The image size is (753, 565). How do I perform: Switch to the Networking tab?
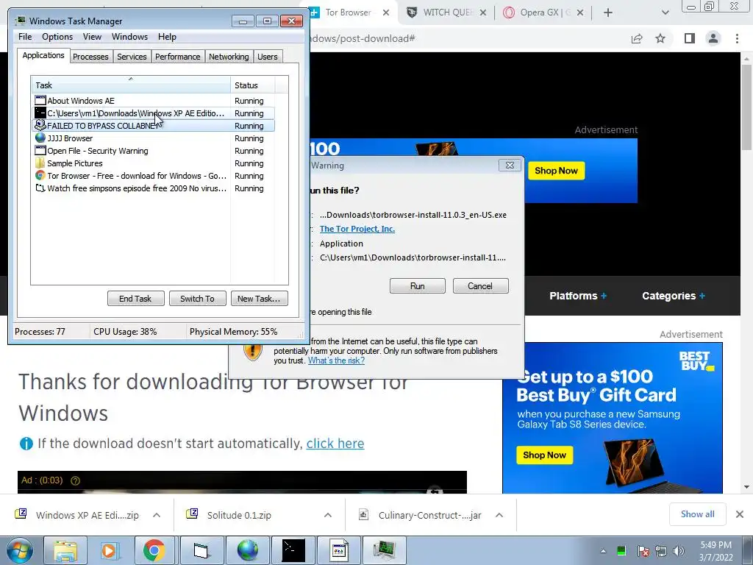click(229, 57)
